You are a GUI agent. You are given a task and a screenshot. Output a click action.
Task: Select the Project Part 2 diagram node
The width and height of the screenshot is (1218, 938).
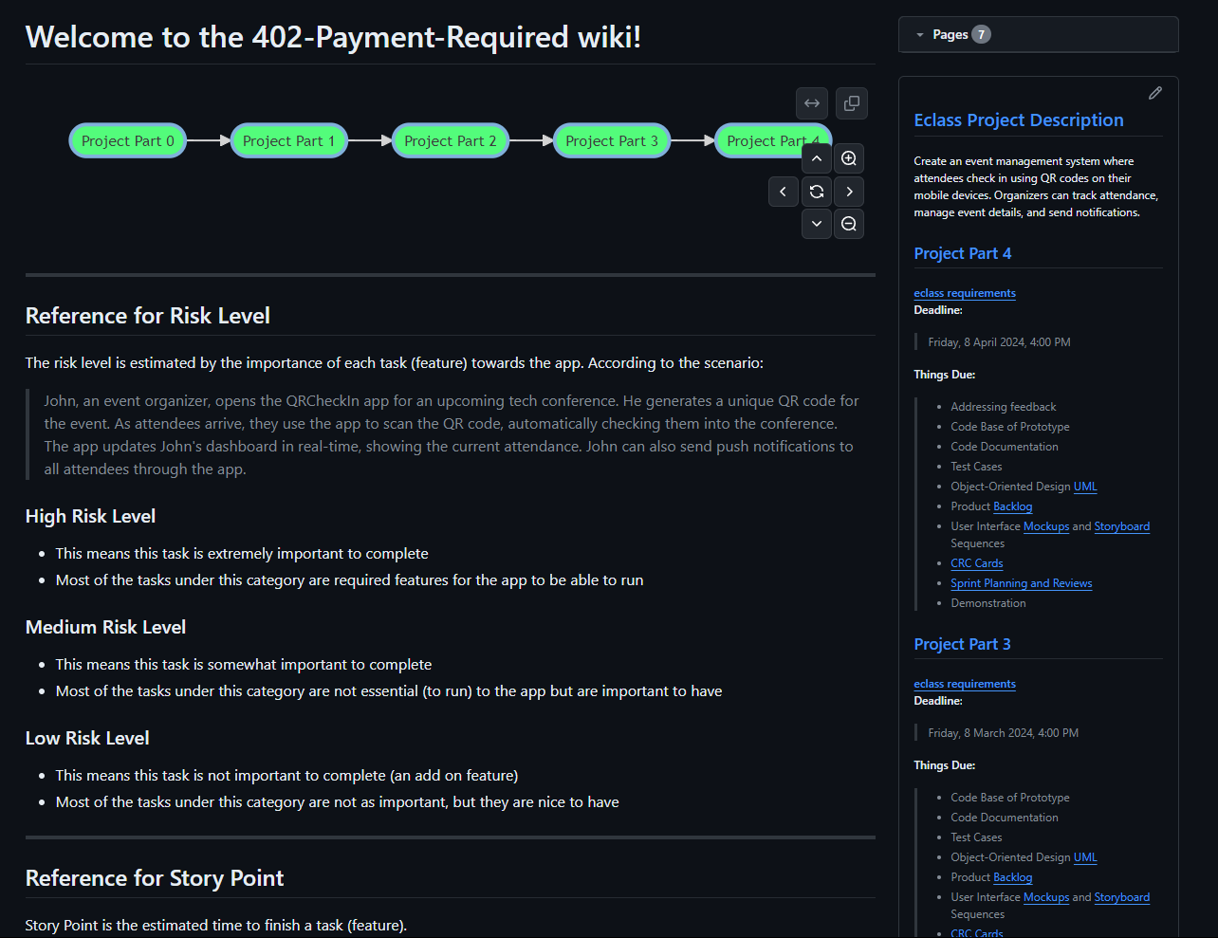[451, 140]
